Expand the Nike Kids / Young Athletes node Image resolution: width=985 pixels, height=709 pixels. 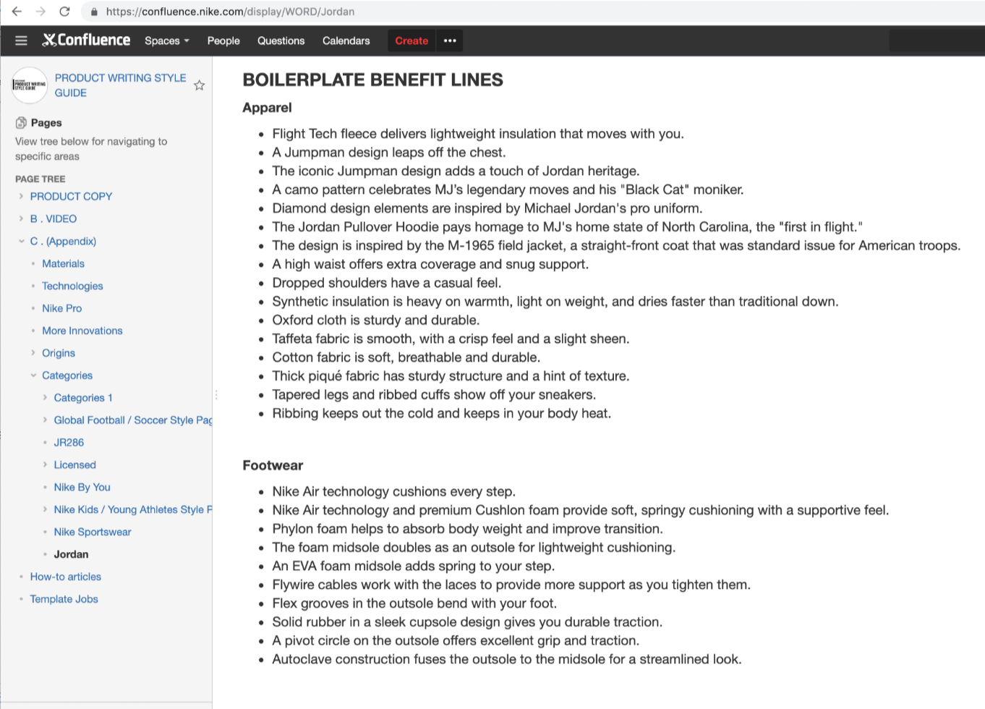coord(45,510)
